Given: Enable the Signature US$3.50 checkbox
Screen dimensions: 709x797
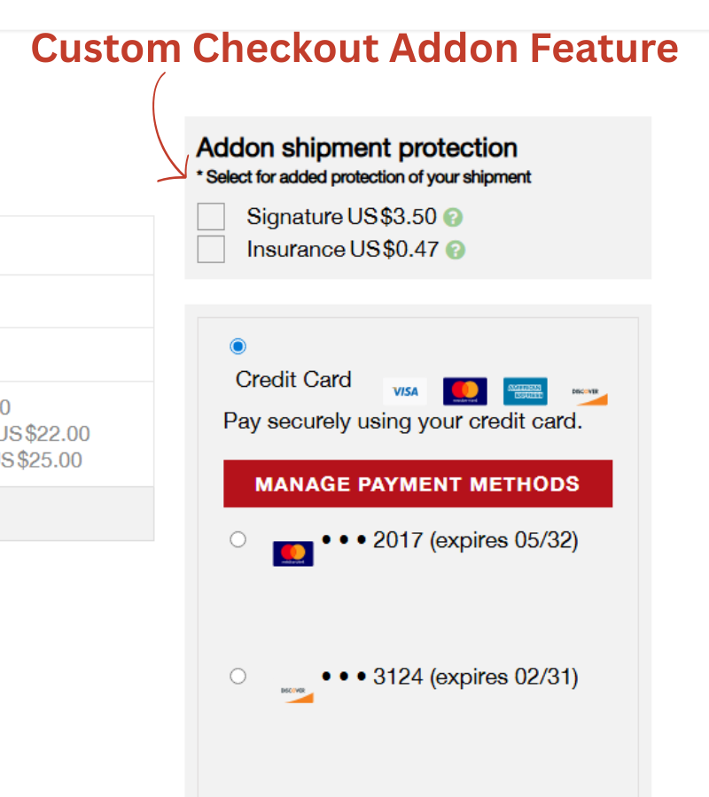Looking at the screenshot, I should [211, 217].
